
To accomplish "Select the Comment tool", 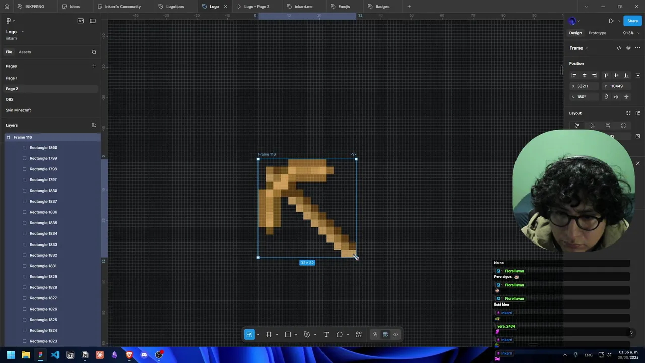I will (x=340, y=334).
